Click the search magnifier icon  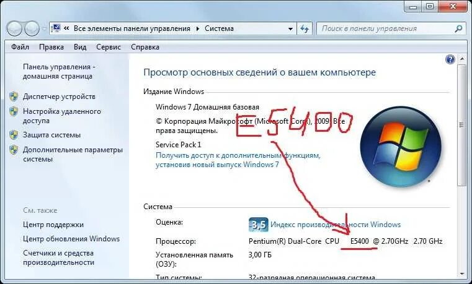point(458,29)
